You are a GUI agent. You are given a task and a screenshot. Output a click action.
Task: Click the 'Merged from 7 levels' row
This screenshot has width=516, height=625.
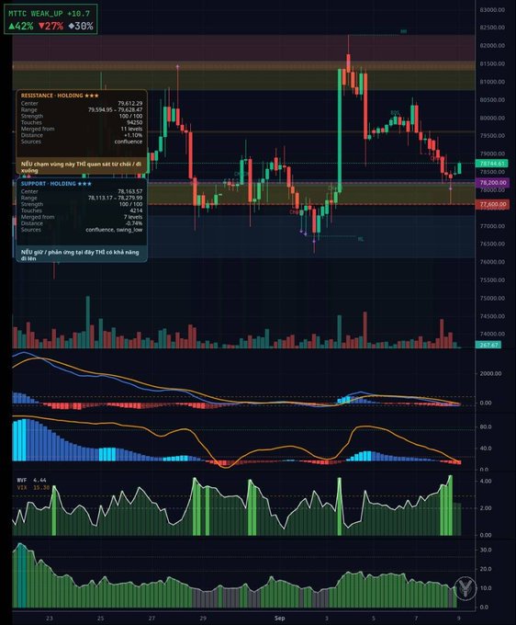(x=82, y=217)
